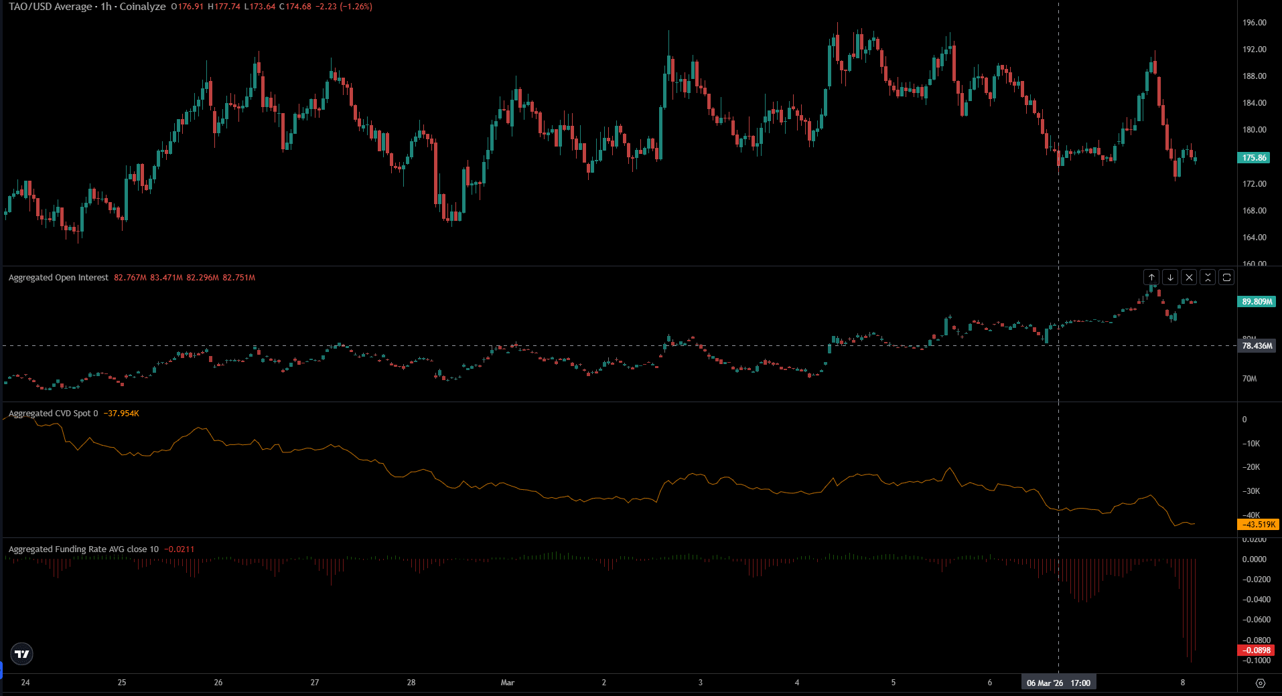The width and height of the screenshot is (1282, 696).
Task: Click the Mar label on the time axis
Action: coord(508,682)
